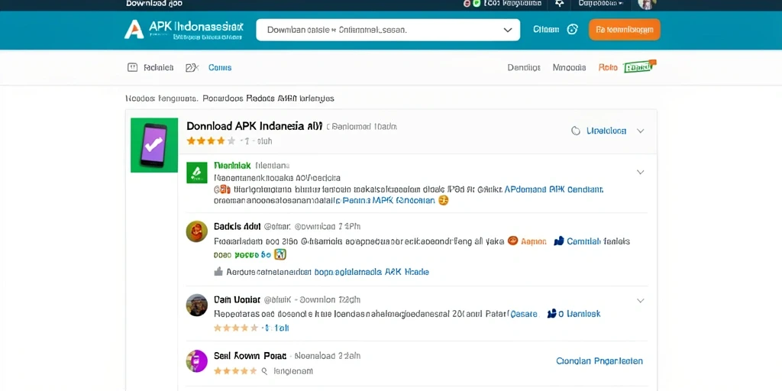Click the gear icon in the top dark bar

coord(559,4)
